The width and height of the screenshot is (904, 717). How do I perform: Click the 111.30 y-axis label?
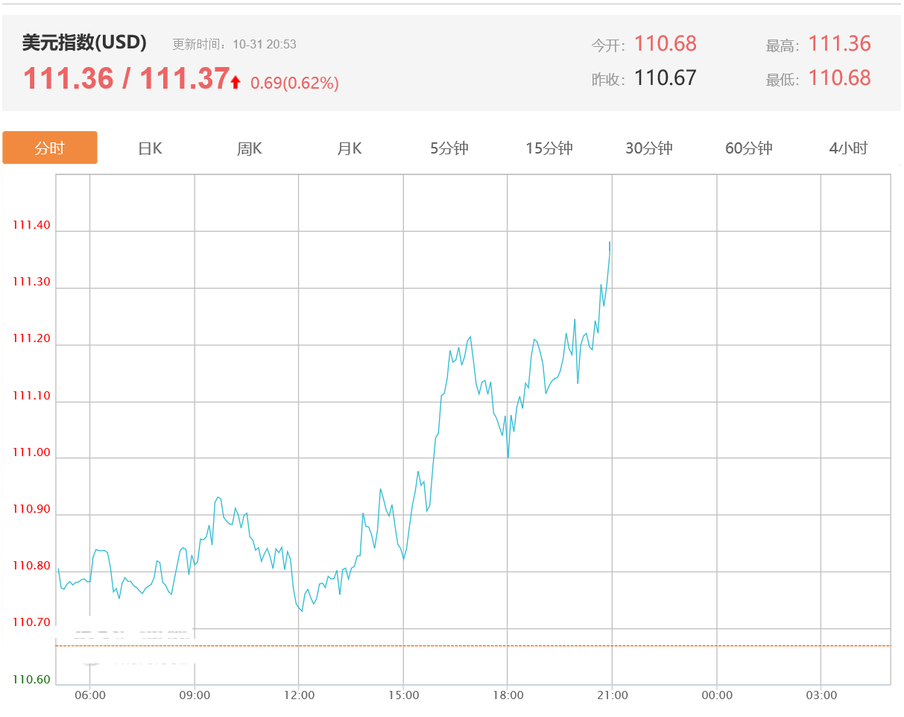coord(31,282)
